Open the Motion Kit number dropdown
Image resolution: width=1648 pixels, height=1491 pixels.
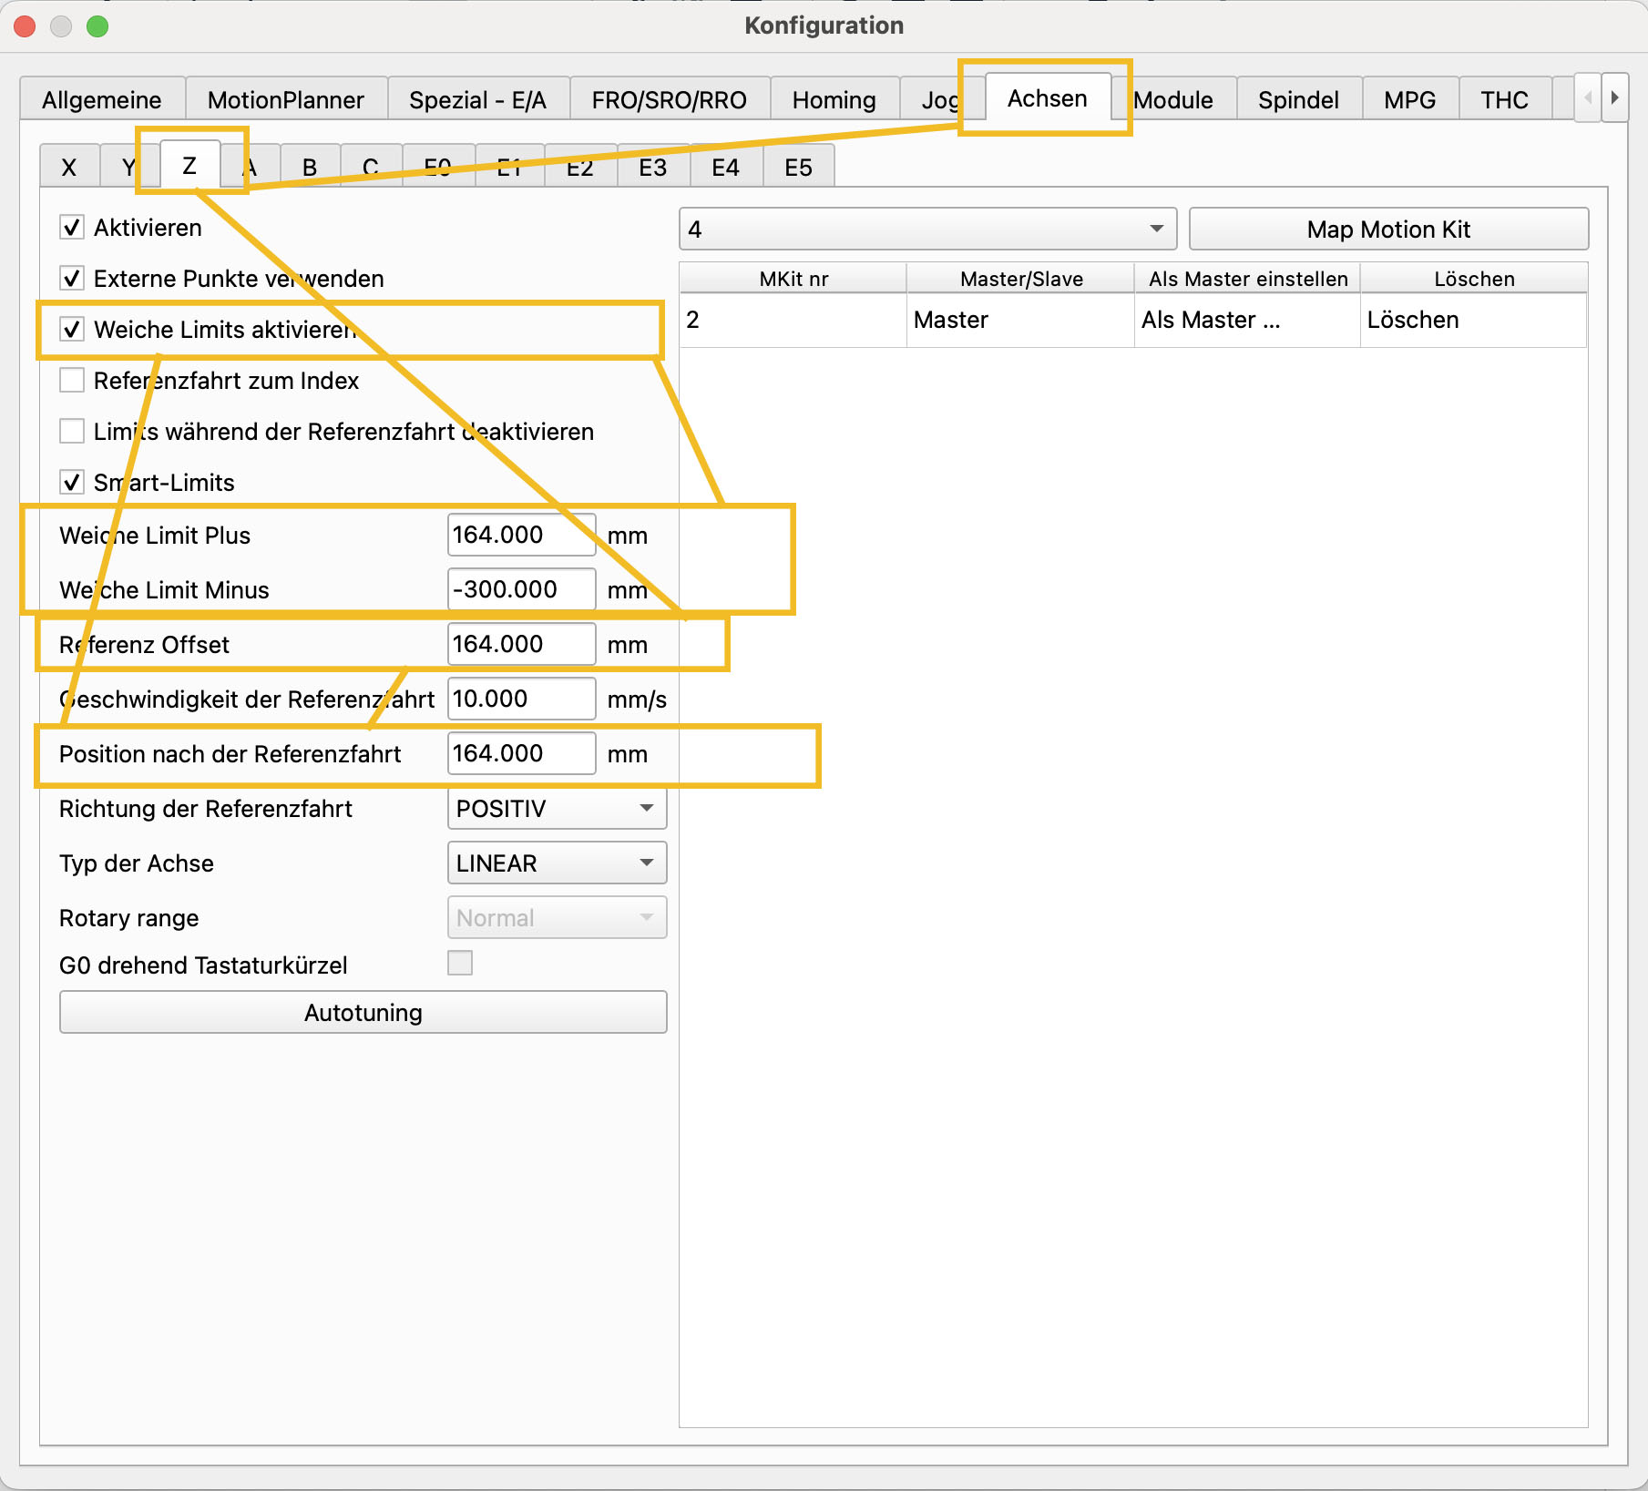click(927, 230)
